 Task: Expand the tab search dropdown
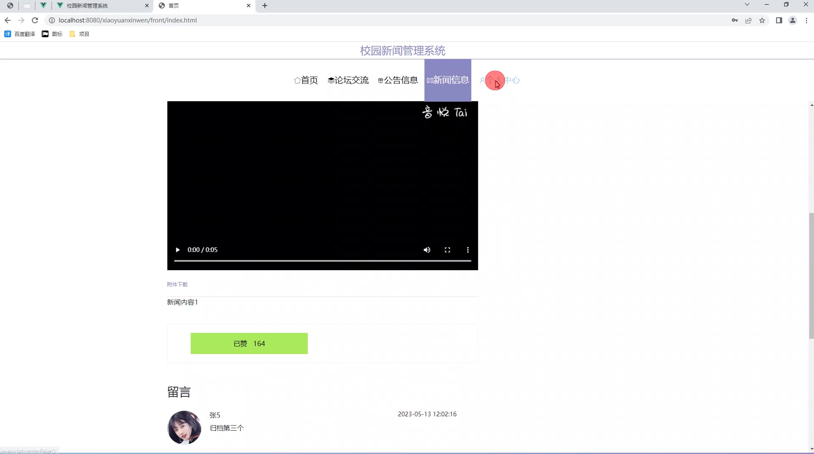coord(747,5)
